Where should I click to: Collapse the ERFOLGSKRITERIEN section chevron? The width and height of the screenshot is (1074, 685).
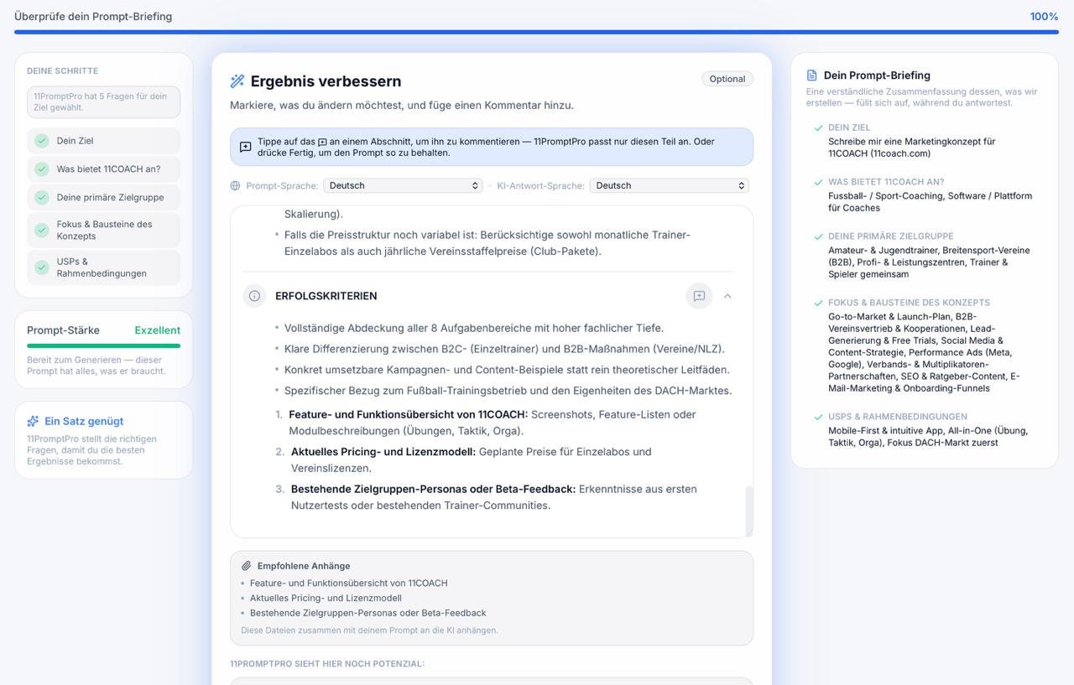[x=727, y=296]
